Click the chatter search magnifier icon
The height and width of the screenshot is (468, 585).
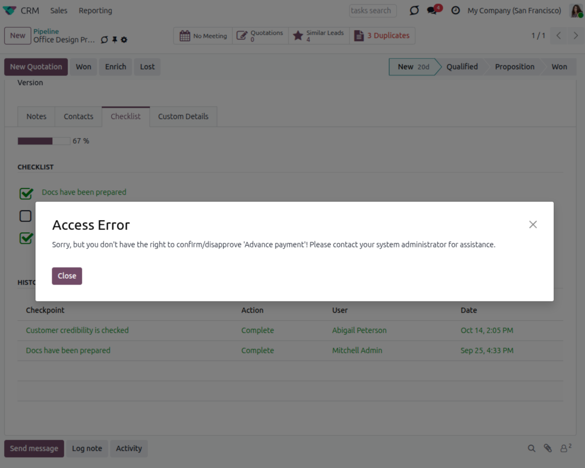(532, 448)
